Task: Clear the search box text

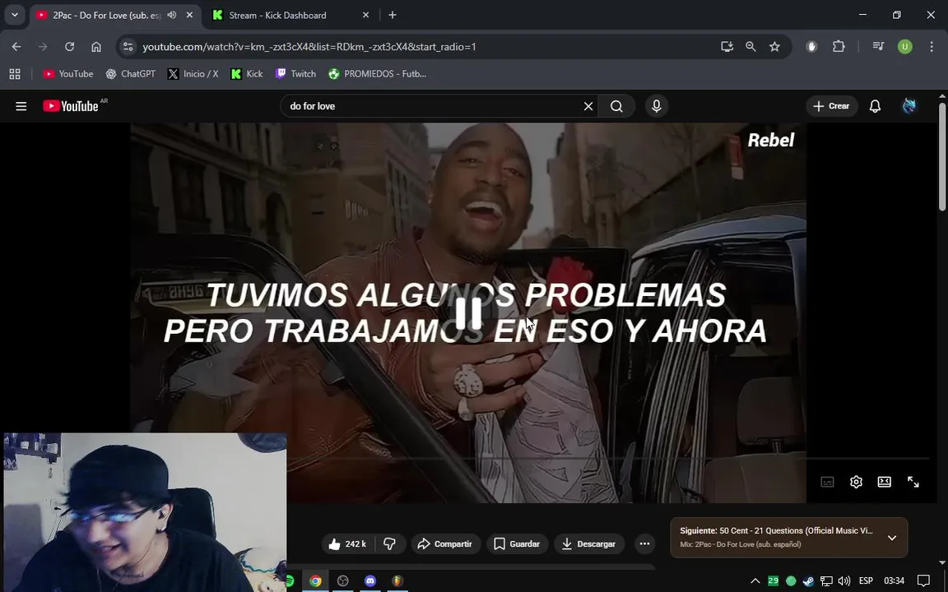Action: coord(588,106)
